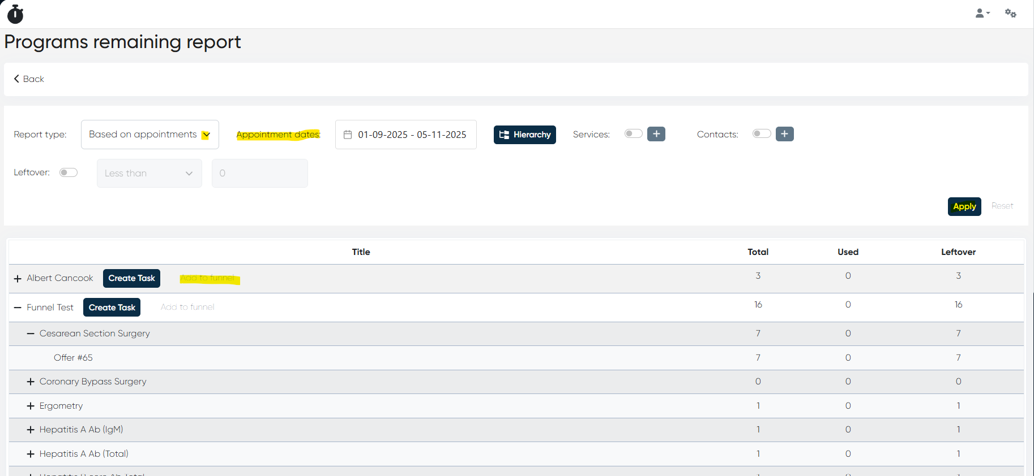Go back using the Back link

tap(29, 79)
